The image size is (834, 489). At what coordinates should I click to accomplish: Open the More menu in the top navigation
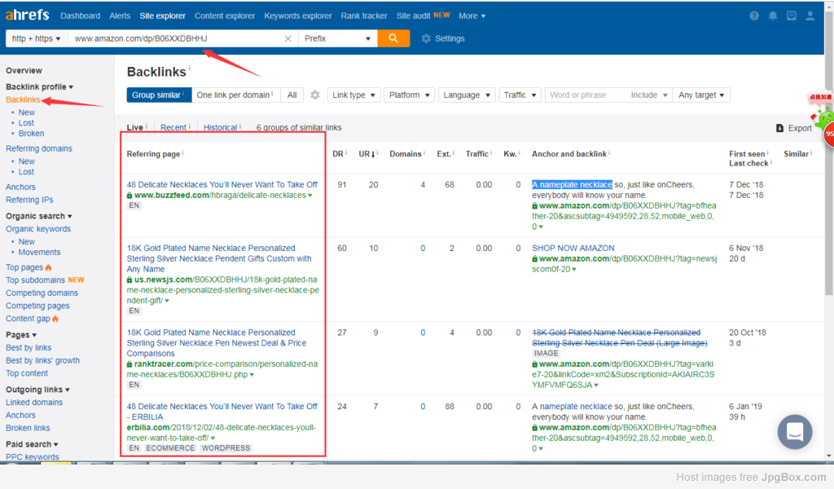tap(472, 16)
